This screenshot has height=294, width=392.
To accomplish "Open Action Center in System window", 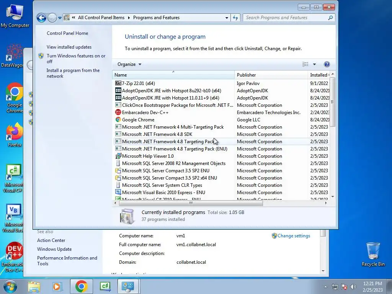I will pyautogui.click(x=51, y=240).
